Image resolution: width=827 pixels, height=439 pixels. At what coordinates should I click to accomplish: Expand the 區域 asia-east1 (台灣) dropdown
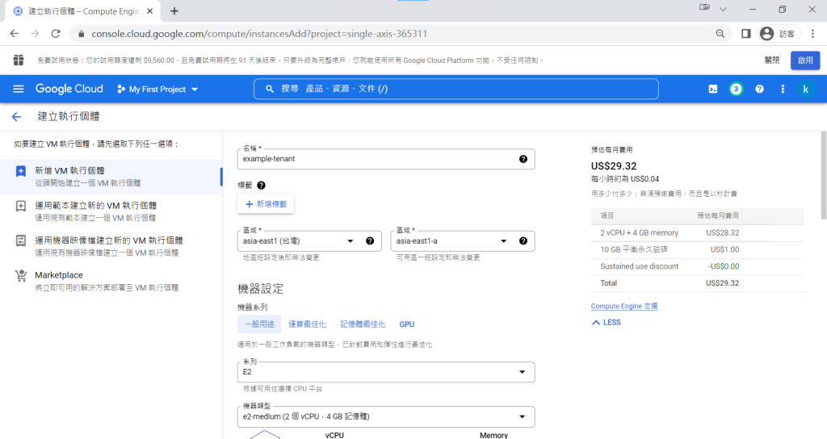tap(309, 240)
